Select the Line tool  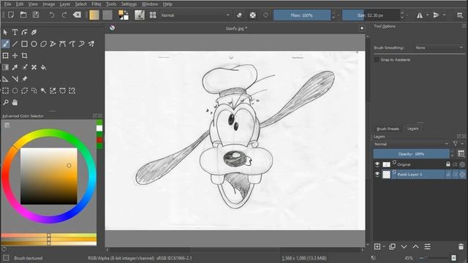click(x=15, y=44)
